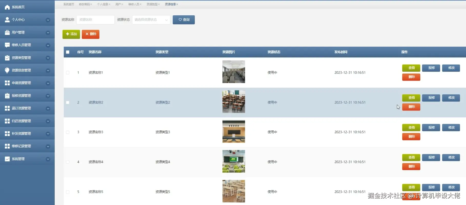Expand 系统管理 menu chevron
This screenshot has height=205, width=466.
[48, 159]
